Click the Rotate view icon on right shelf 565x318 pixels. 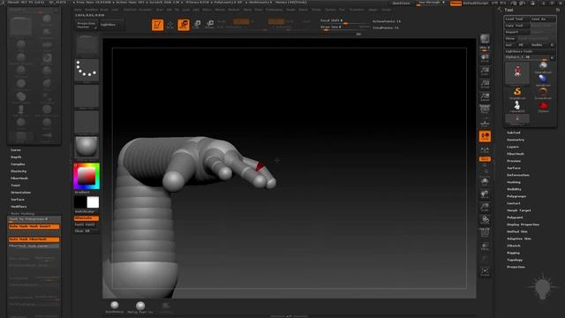485,220
